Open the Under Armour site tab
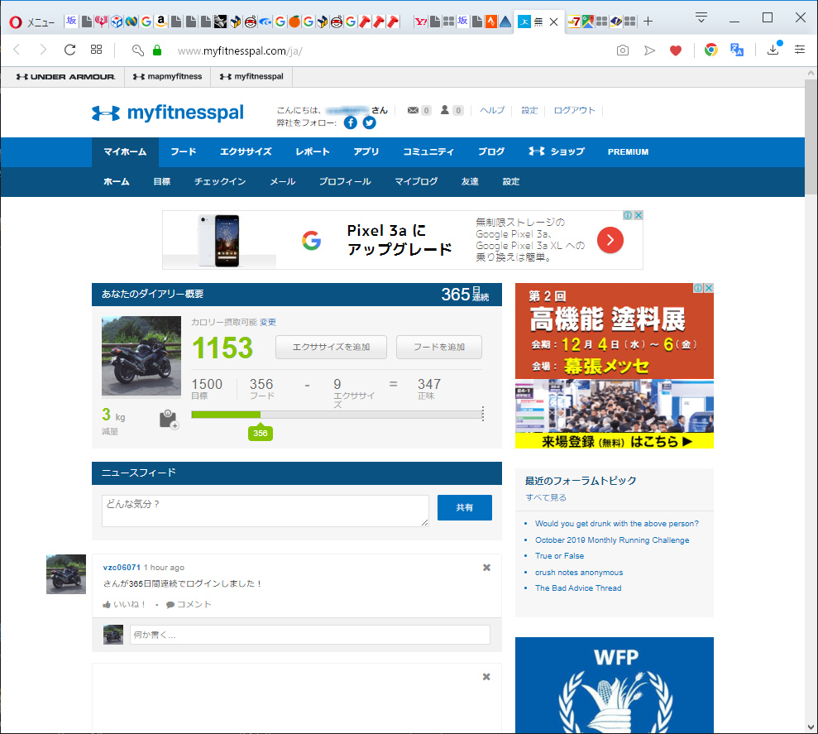This screenshot has height=734, width=818. [x=65, y=77]
